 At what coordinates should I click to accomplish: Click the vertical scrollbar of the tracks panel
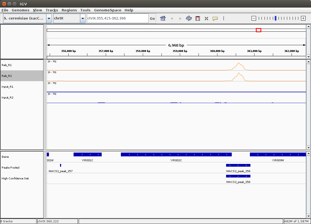tap(308, 104)
